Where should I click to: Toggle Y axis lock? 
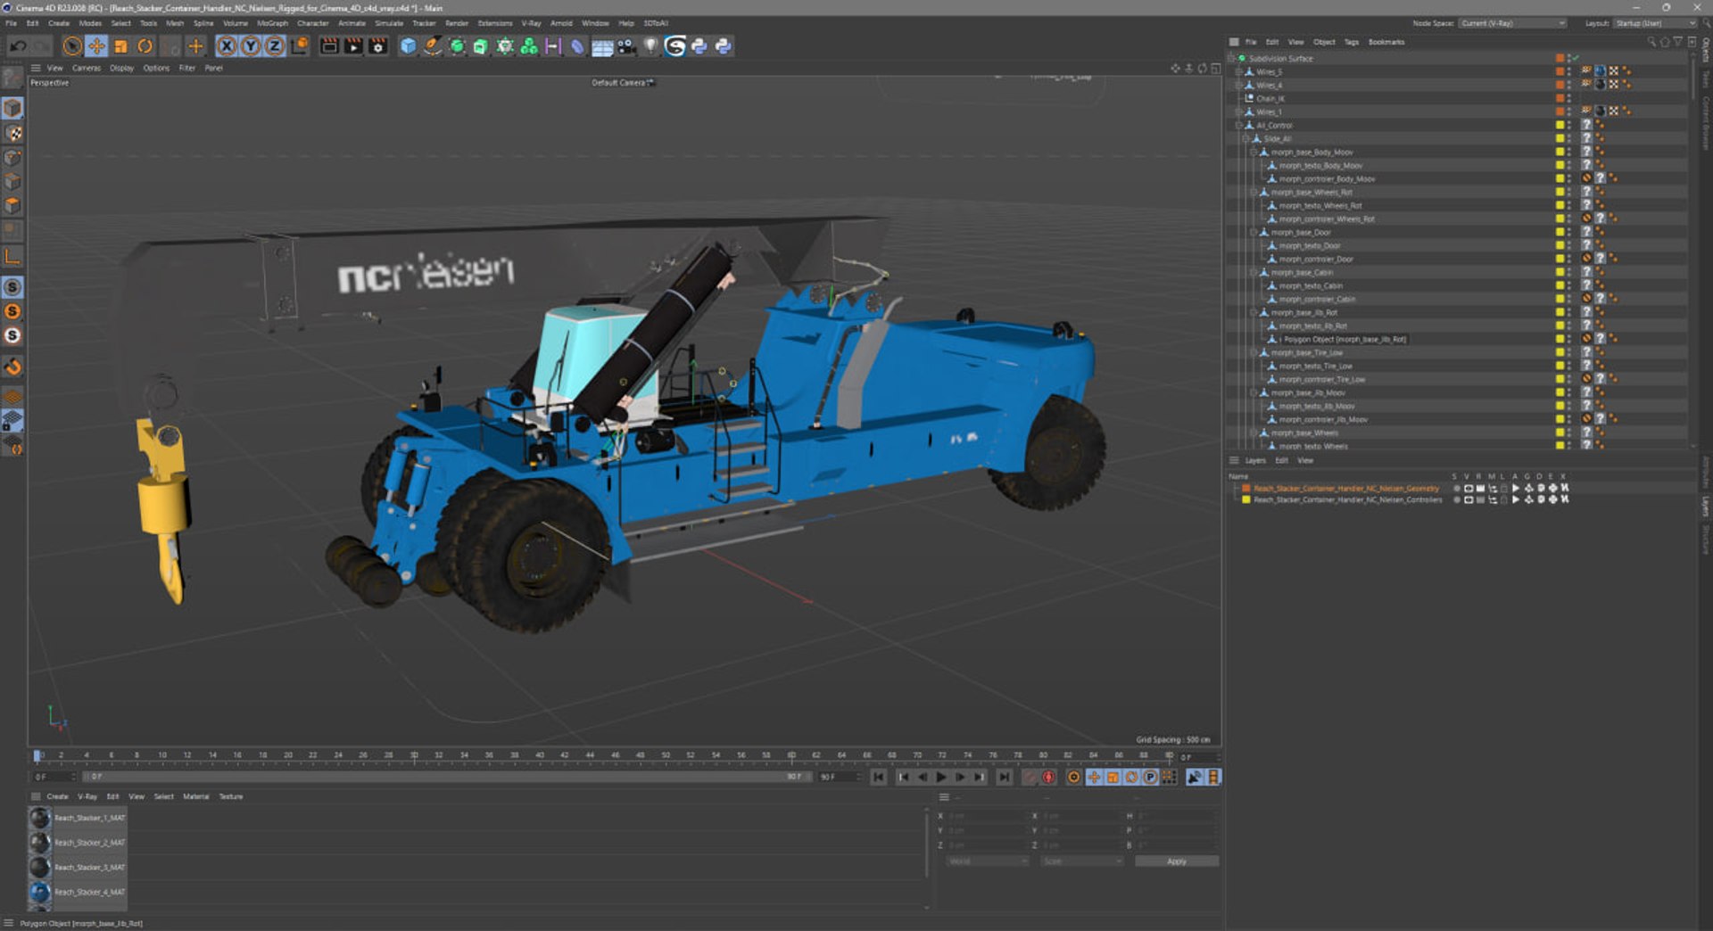[251, 46]
